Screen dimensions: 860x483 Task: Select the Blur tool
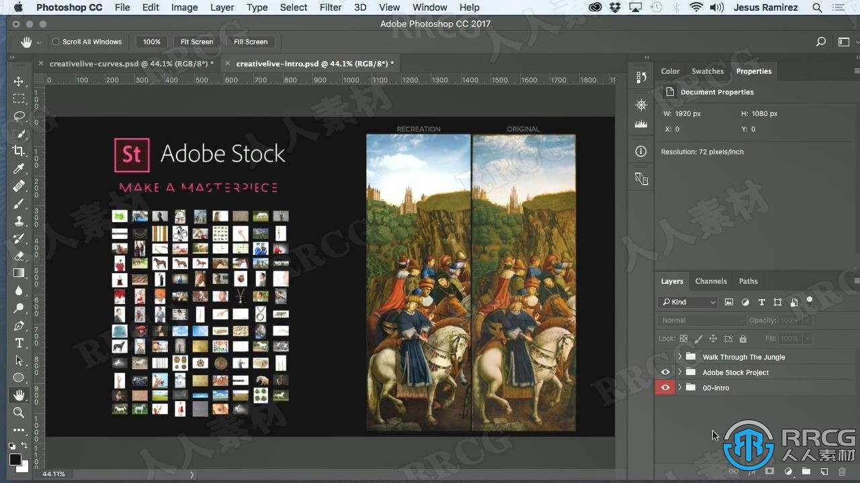click(x=19, y=290)
